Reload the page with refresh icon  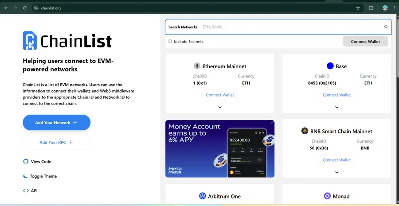[x=25, y=8]
